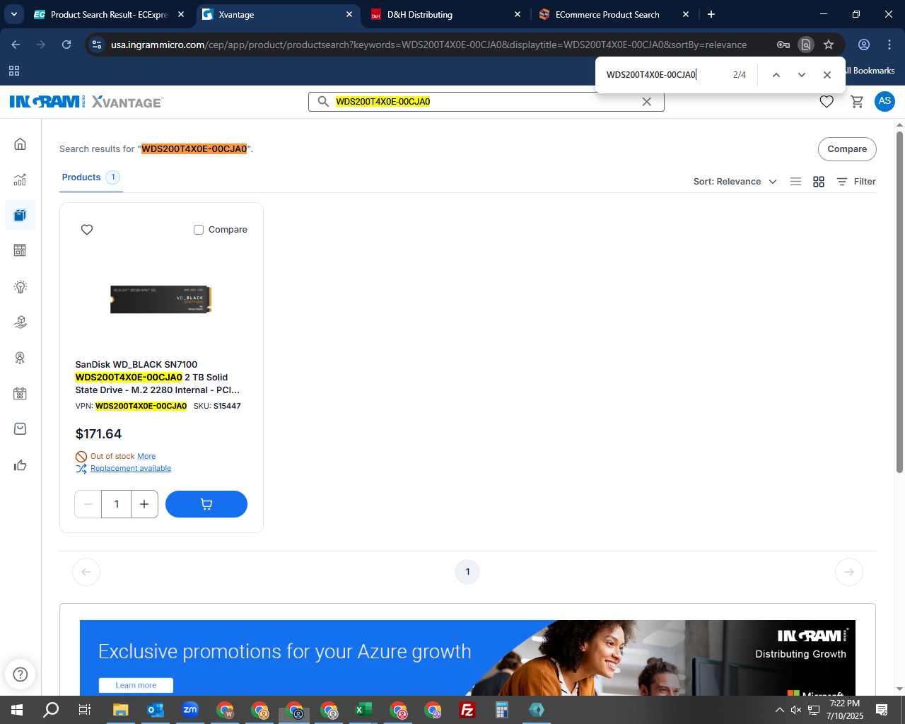Viewport: 905px width, 724px height.
Task: Select the product catalog icon in sidebar
Action: click(x=20, y=215)
